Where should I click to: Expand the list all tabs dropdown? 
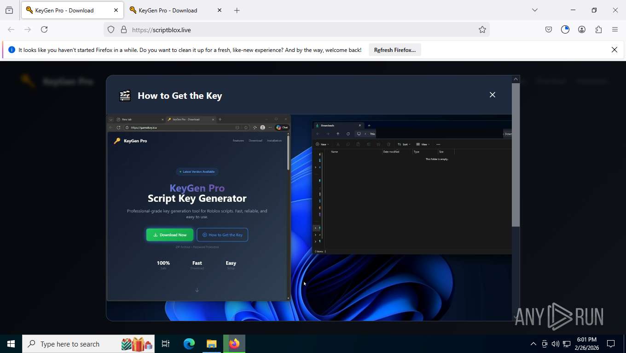coord(535,10)
